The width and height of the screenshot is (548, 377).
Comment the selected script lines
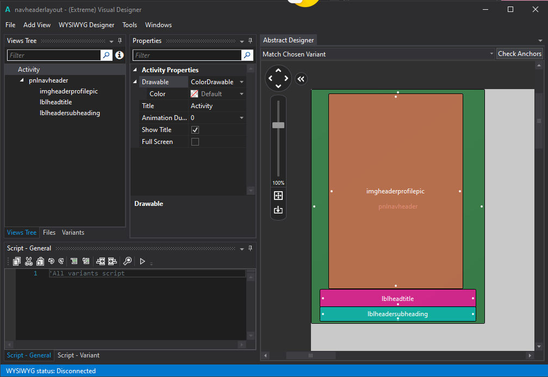point(74,261)
